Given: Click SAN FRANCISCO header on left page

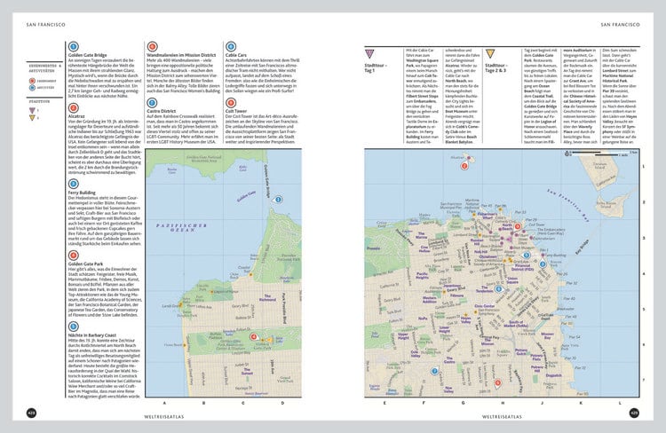Looking at the screenshot, I should (46, 25).
